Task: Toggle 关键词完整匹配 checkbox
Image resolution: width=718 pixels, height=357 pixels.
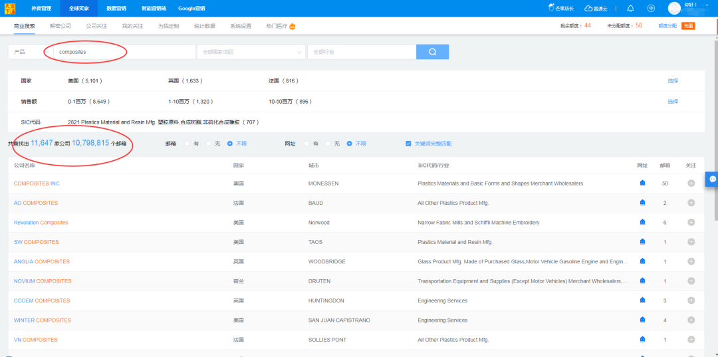Action: [408, 144]
